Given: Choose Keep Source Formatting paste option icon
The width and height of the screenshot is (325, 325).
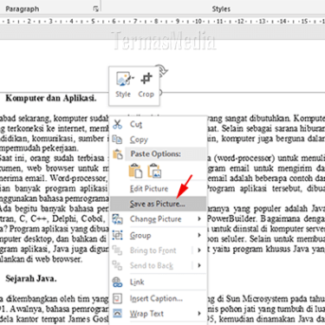Looking at the screenshot, I should pos(135,171).
